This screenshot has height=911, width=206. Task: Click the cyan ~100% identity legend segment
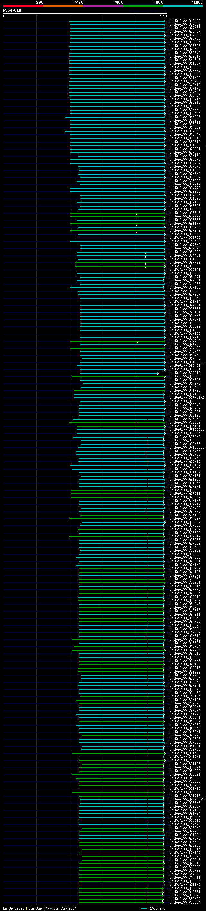point(183,6)
